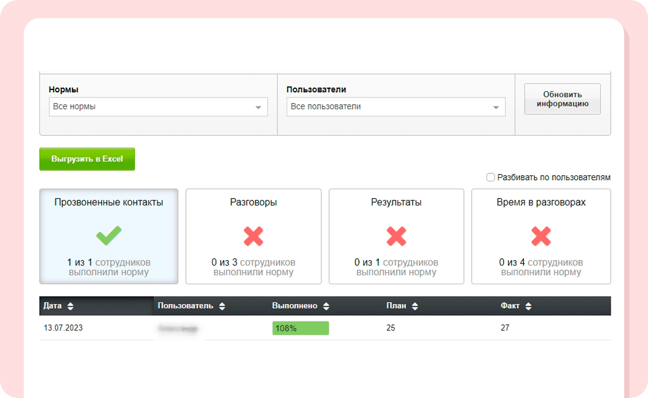648x398 pixels.
Task: Click the Обновить информацию button
Action: click(562, 99)
